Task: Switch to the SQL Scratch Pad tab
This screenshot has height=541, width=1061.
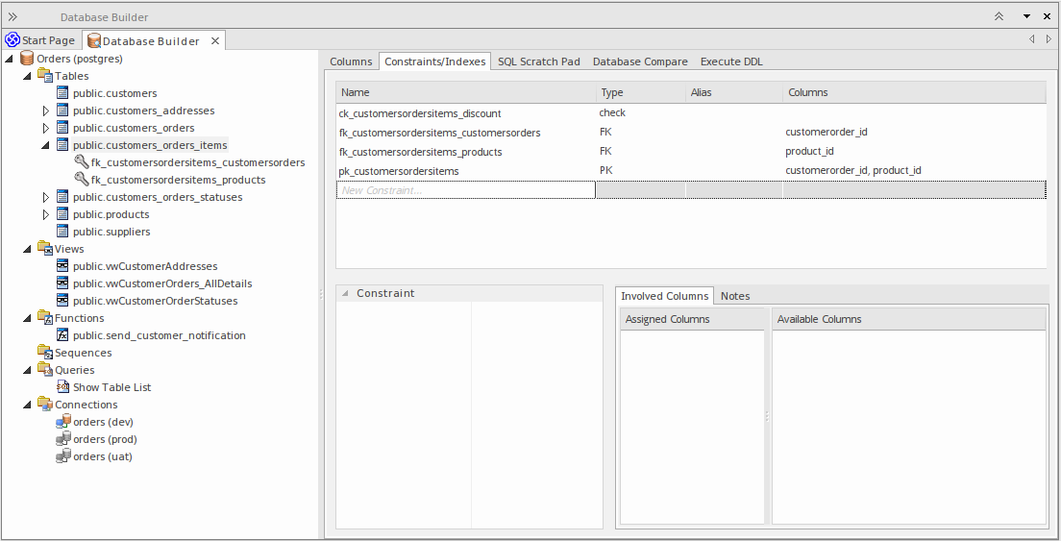Action: coord(538,61)
